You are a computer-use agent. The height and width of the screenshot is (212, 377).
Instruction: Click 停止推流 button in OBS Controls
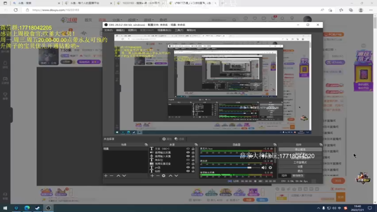coord(300,149)
